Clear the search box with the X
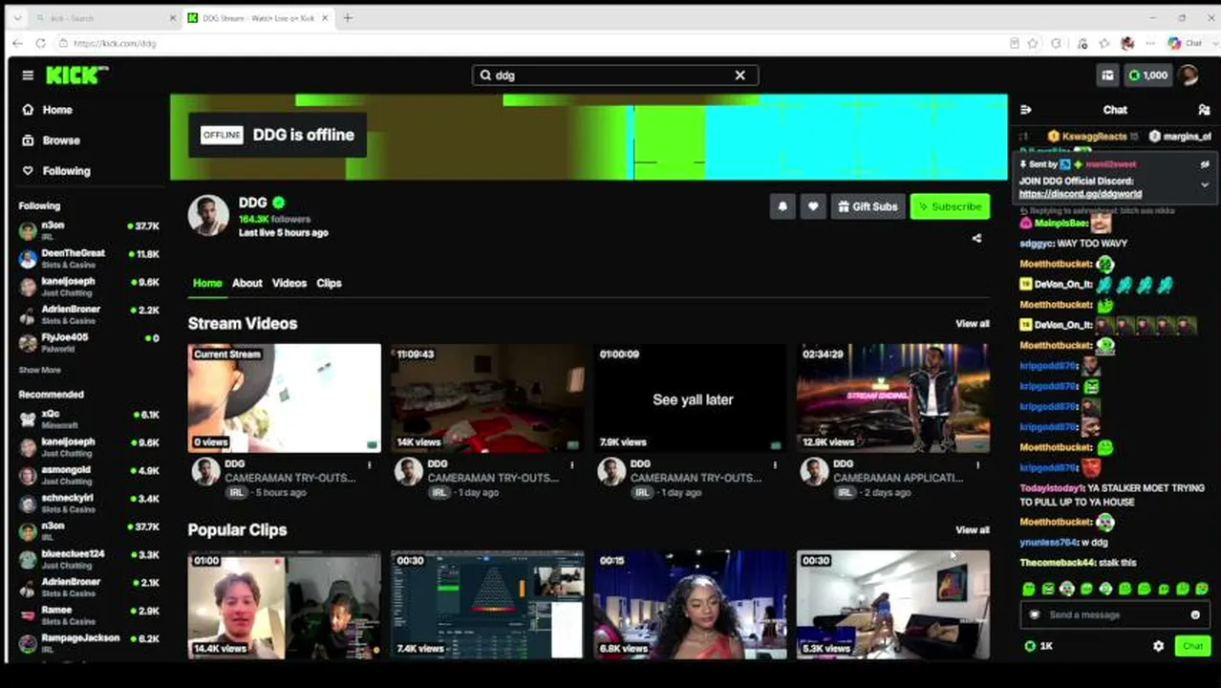Image resolution: width=1221 pixels, height=688 pixels. (x=739, y=75)
